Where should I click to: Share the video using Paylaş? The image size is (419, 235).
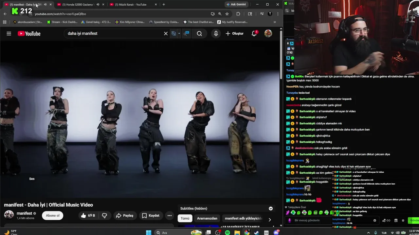point(124,215)
